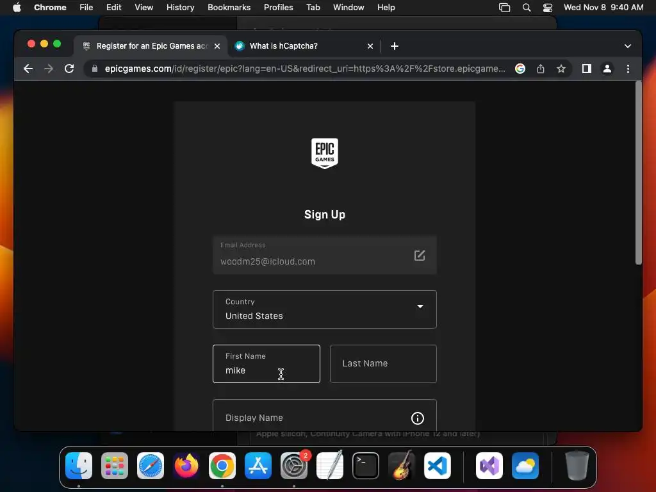
Task: Expand the tab search chevron
Action: [x=628, y=46]
